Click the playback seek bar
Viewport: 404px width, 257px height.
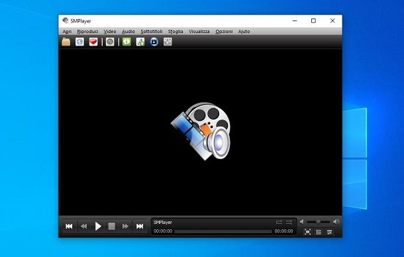click(x=223, y=231)
